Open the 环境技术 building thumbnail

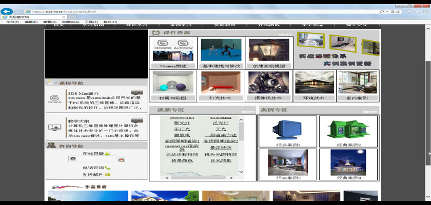click(315, 83)
